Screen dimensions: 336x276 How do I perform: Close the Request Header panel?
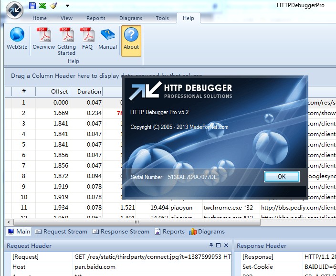click(x=226, y=245)
